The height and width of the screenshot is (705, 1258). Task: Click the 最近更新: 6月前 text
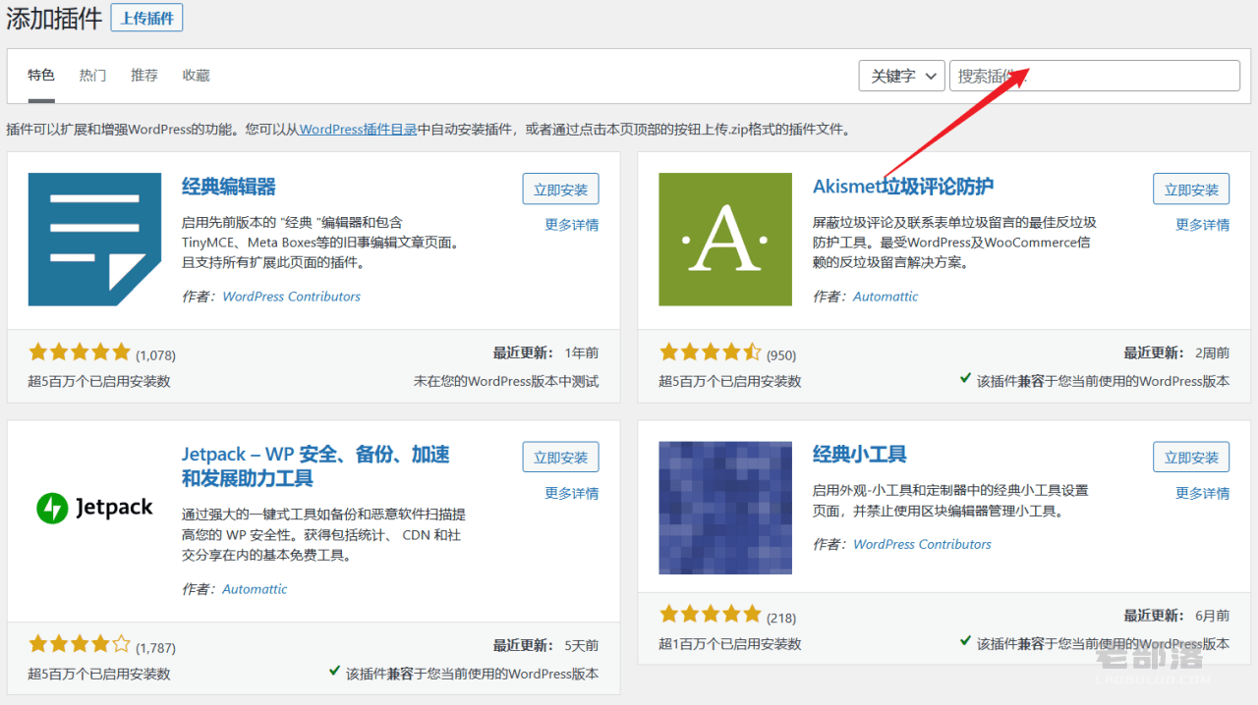click(x=1176, y=616)
